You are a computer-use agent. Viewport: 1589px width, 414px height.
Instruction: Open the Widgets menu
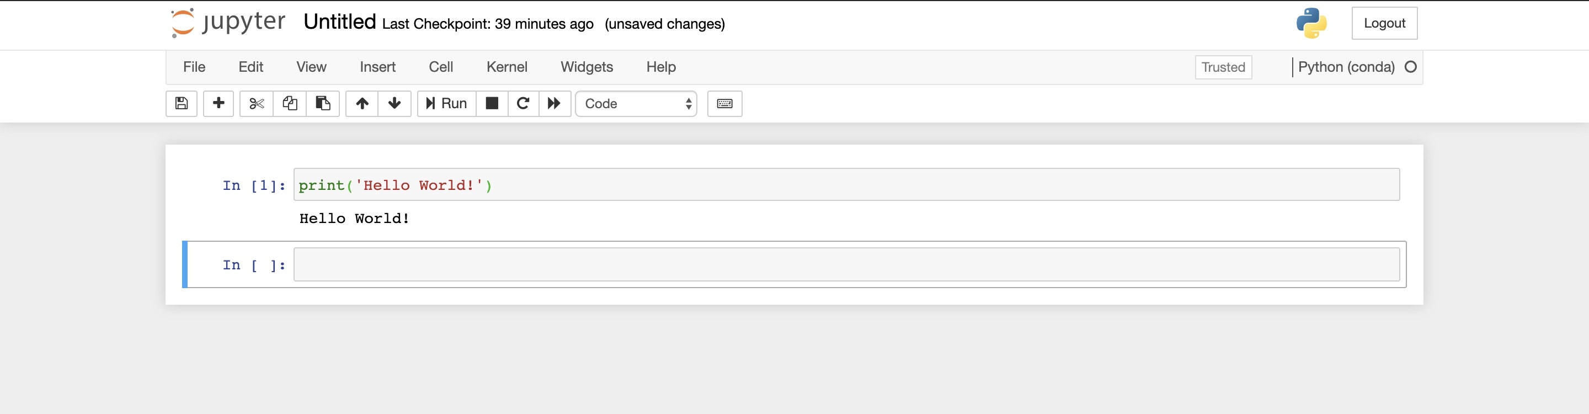(586, 67)
